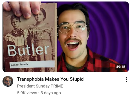Viewport: 131px width, 100px height.
Task: Open the 'Transphobia Makes You Stupid' video title
Action: pos(50,79)
